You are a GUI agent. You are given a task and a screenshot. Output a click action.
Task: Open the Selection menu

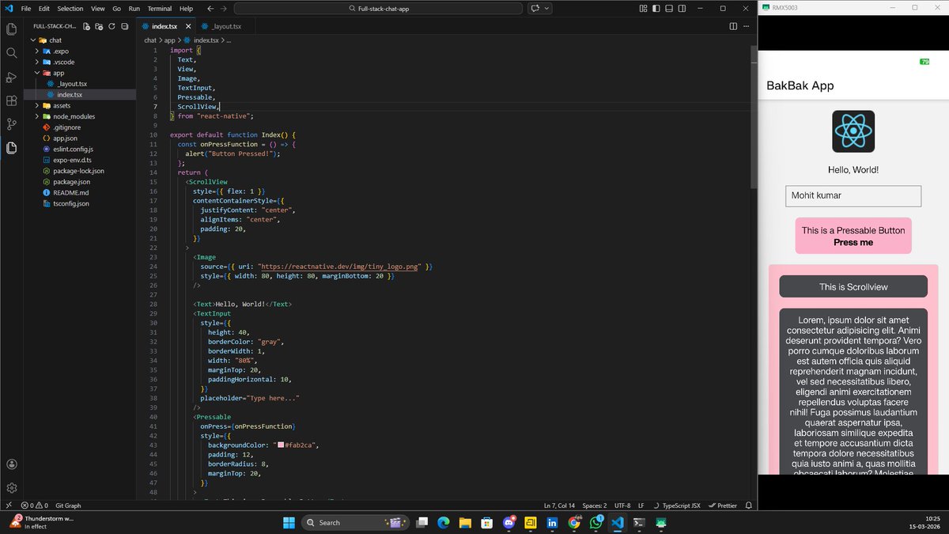[70, 9]
